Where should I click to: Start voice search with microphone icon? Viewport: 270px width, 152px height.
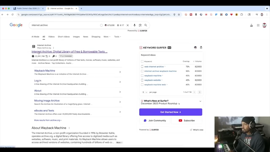(x=135, y=25)
